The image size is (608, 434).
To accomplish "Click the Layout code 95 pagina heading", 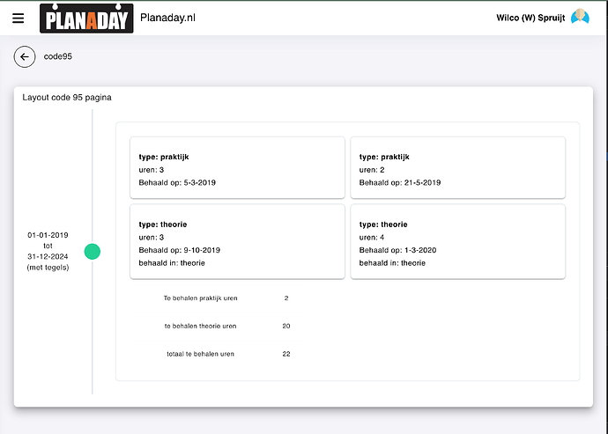I will (67, 97).
